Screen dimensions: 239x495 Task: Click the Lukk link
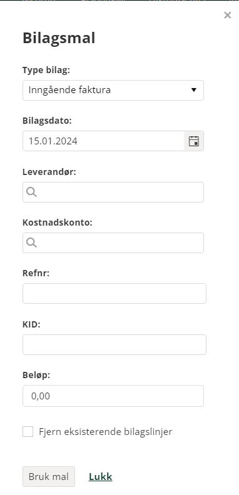coord(101,477)
